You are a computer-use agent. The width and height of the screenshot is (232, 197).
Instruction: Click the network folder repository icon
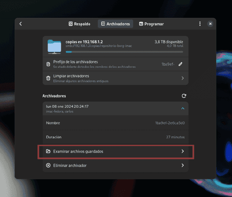coord(54,47)
